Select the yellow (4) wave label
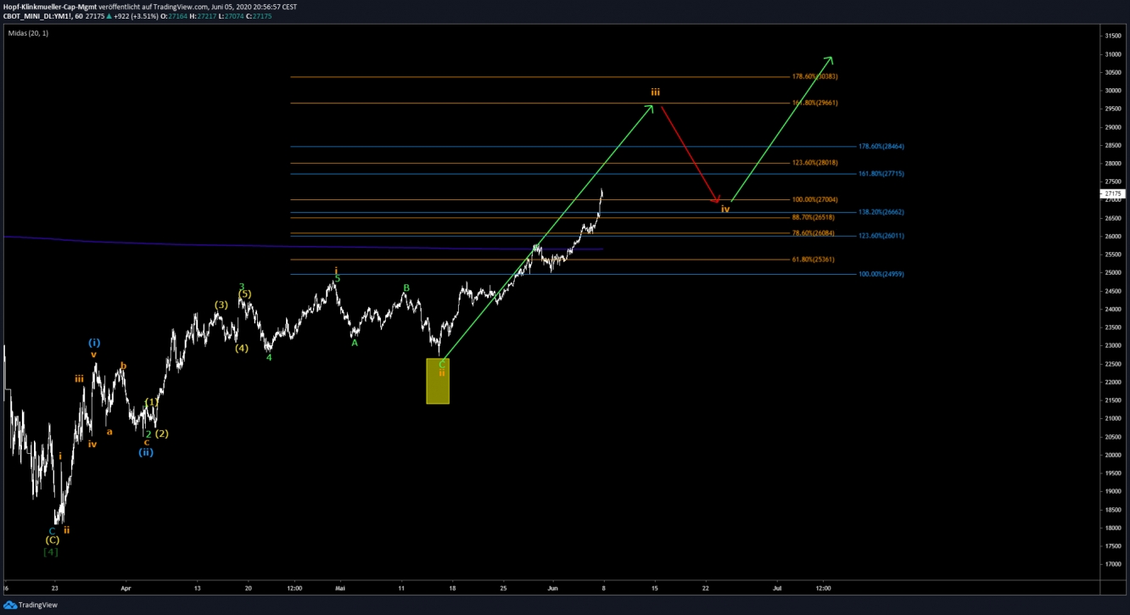Viewport: 1130px width, 615px height. point(242,348)
